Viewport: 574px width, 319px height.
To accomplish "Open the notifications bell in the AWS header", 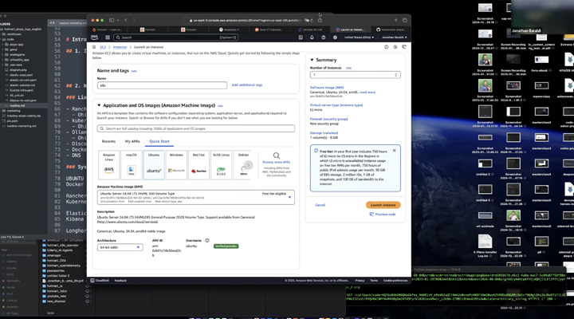I will tap(312, 37).
